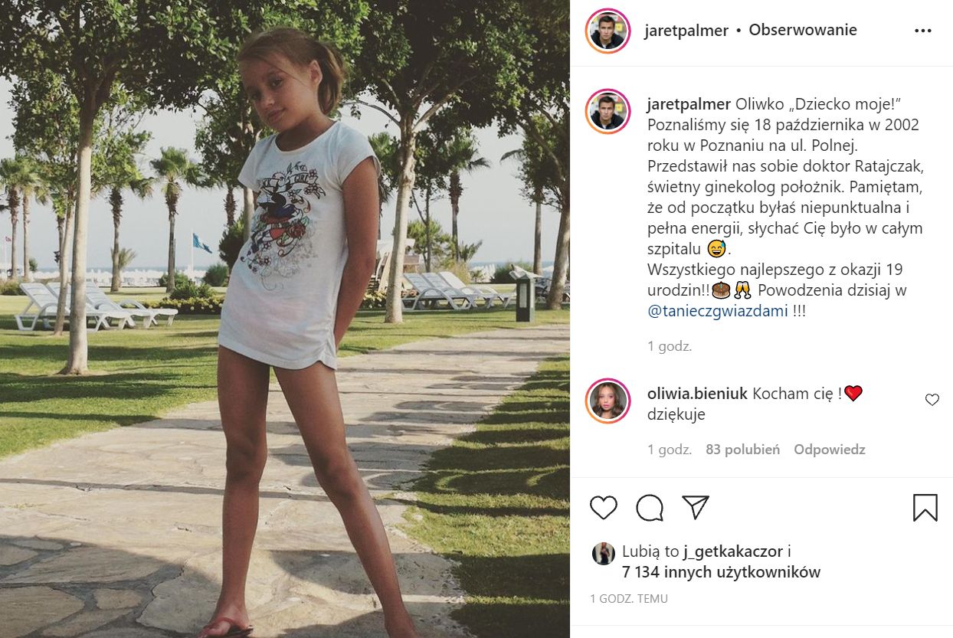Open jaretpalmer username in header

pyautogui.click(x=686, y=31)
